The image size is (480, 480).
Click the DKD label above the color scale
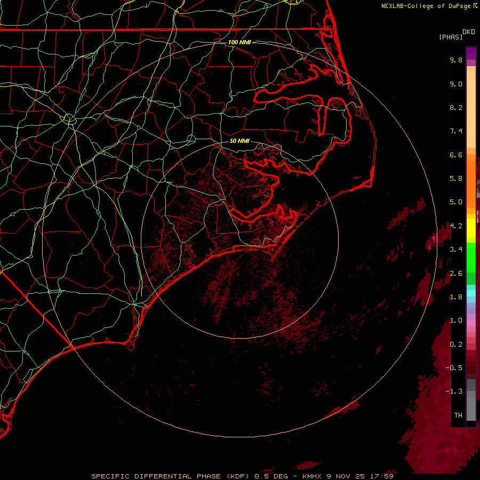coord(469,32)
